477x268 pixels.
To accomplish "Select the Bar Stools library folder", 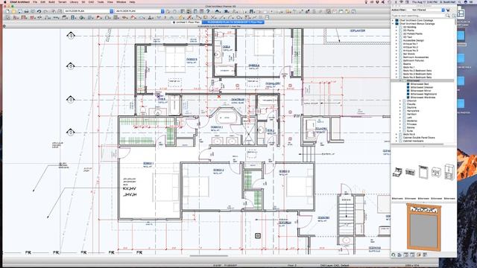I will coord(409,54).
